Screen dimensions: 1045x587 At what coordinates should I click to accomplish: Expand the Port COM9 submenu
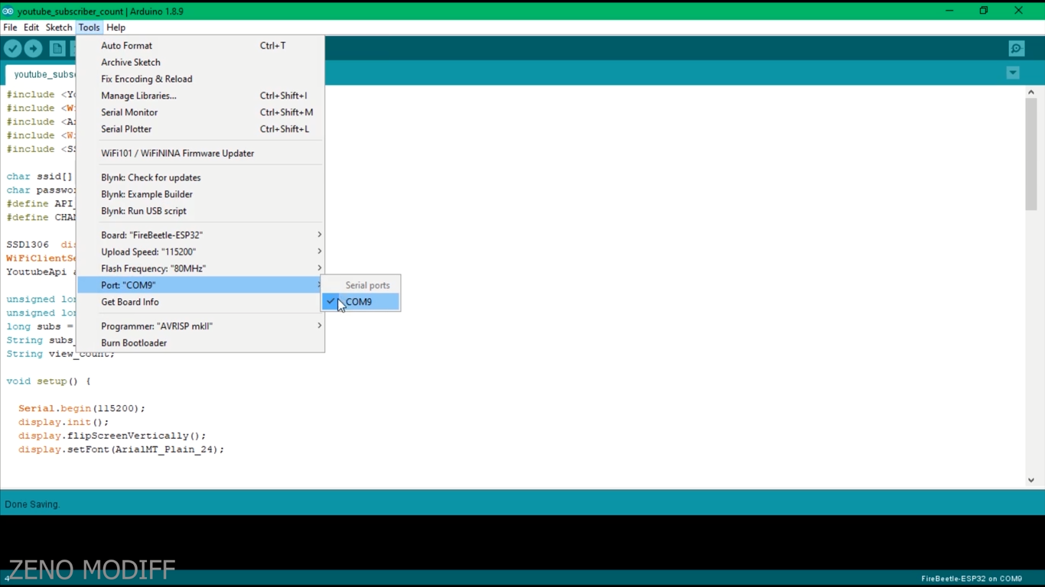(201, 285)
